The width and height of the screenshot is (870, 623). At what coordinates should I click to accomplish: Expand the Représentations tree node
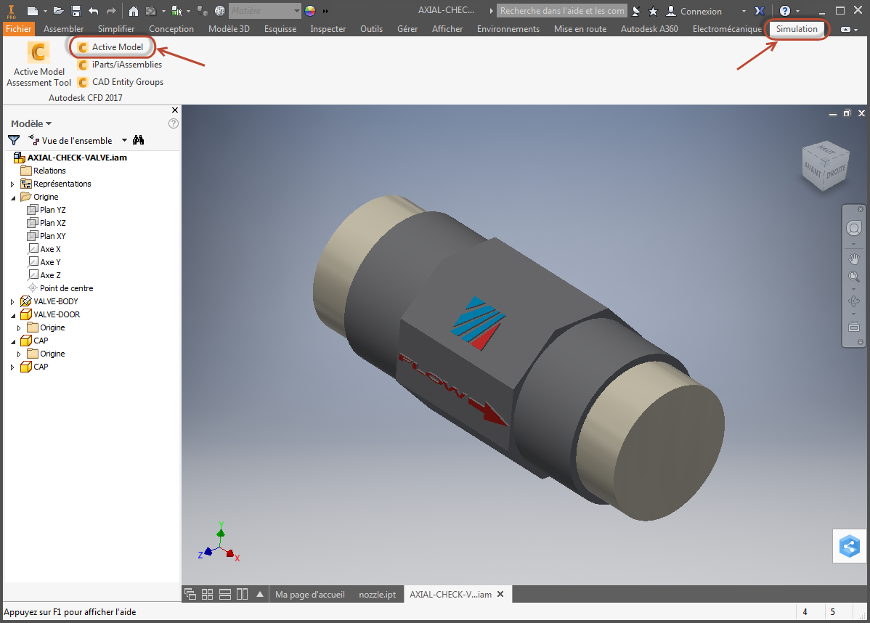(12, 184)
